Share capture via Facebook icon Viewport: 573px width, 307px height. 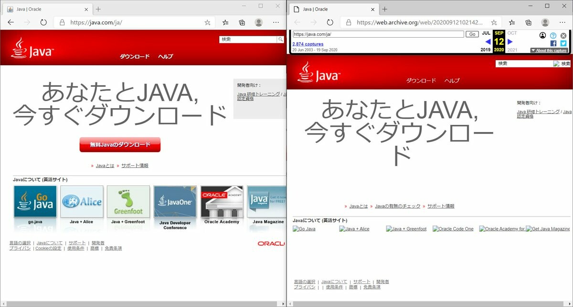[x=553, y=43]
